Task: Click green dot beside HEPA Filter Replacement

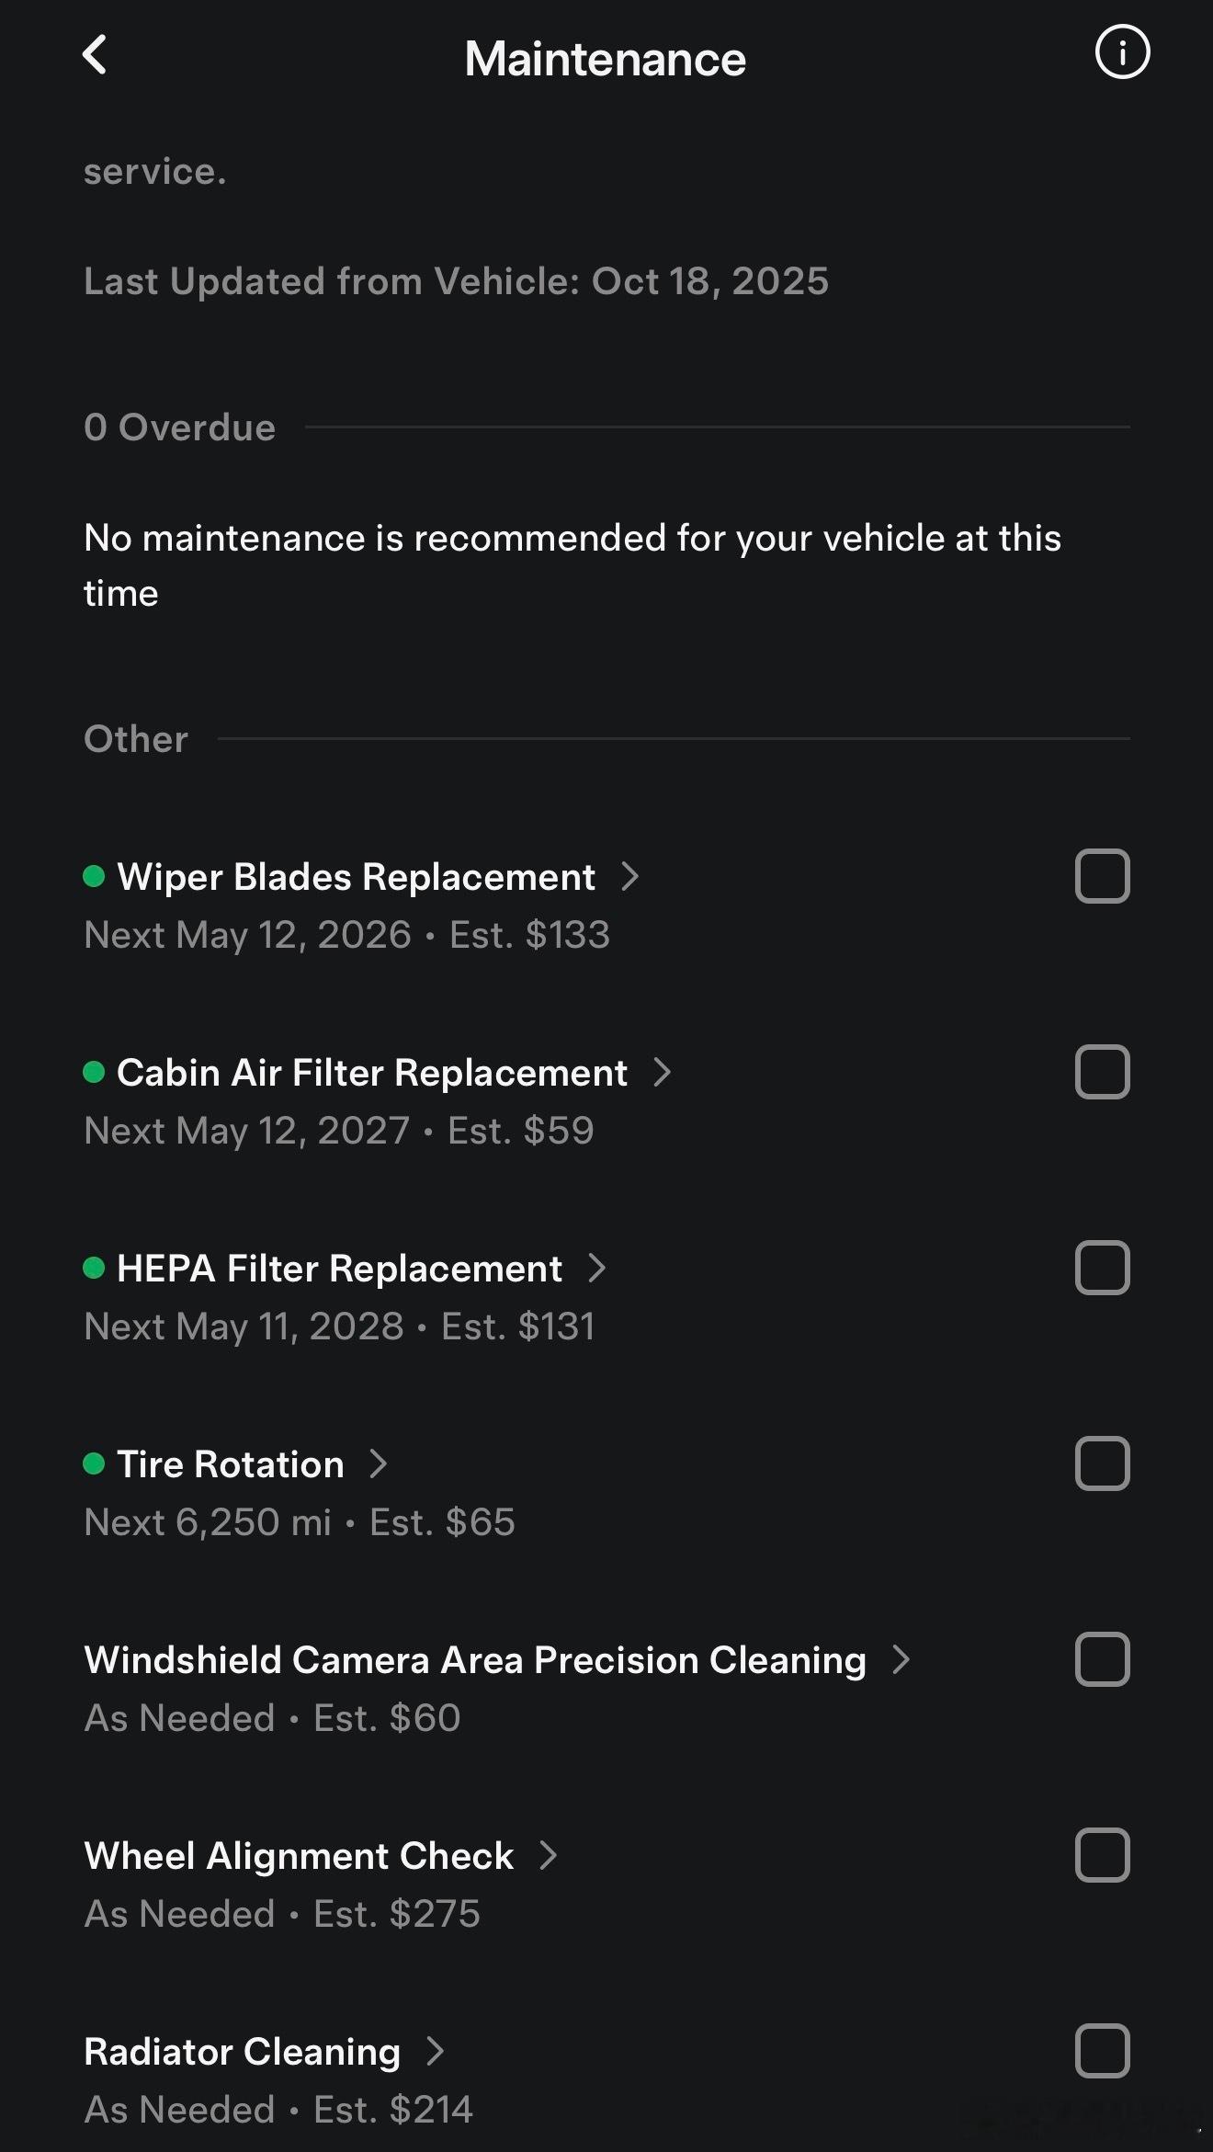Action: click(x=94, y=1268)
